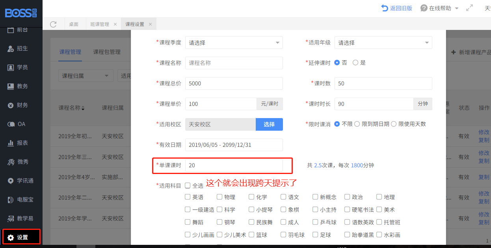Open the OA sidebar icon
Viewport: 491px width, 248px height.
pos(11,124)
